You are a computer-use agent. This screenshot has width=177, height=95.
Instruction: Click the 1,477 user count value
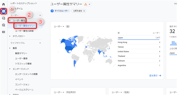[x=158, y=38]
